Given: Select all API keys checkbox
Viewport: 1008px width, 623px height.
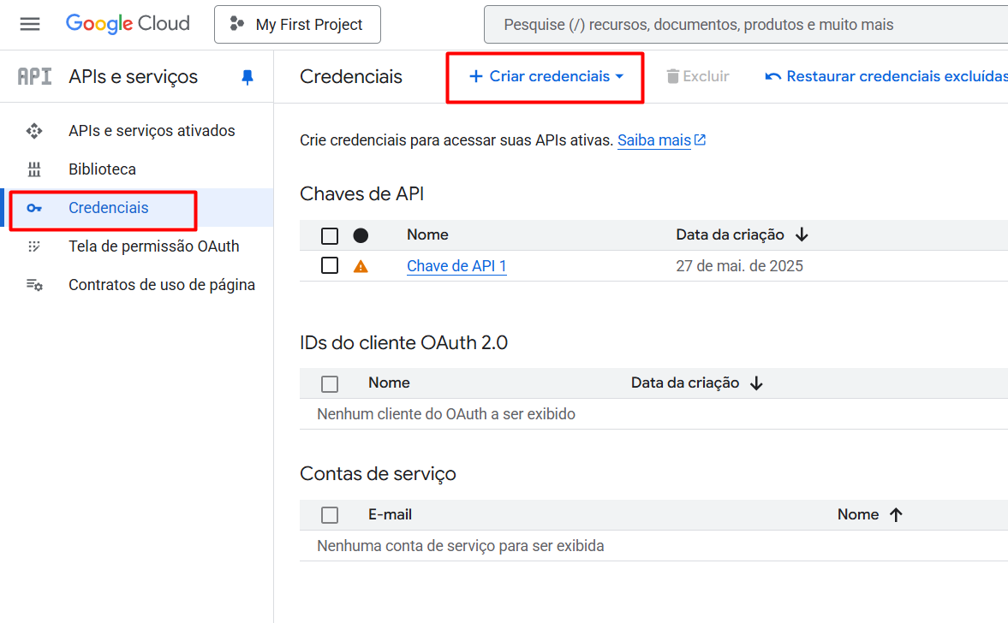Looking at the screenshot, I should click(x=330, y=235).
